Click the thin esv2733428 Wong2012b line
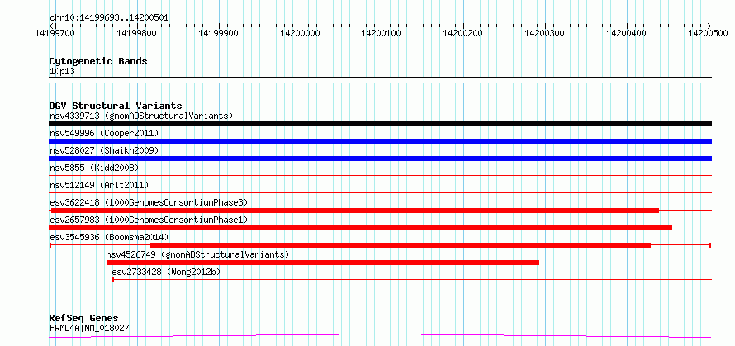 (x=412, y=280)
